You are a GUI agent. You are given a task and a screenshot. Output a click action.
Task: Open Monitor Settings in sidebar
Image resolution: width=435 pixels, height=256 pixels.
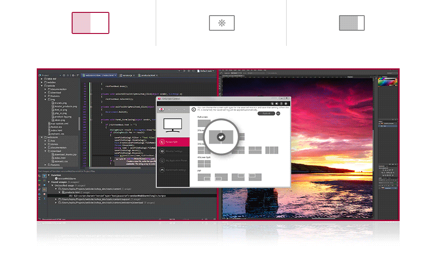pos(173,151)
